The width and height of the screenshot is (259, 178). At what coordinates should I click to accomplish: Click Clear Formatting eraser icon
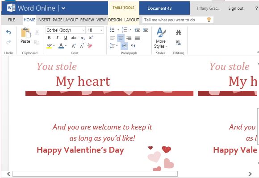click(90, 46)
